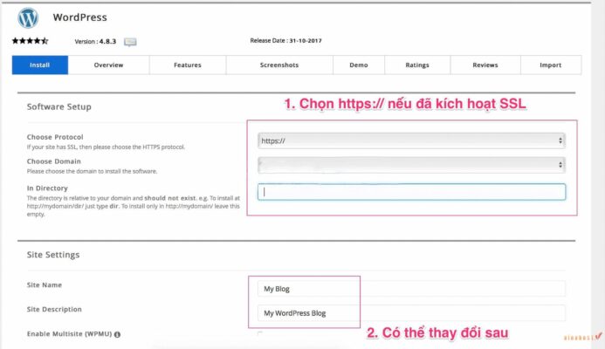Open the Overview tab
This screenshot has width=605, height=349.
point(108,65)
